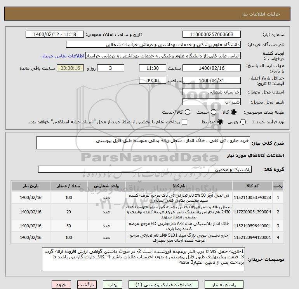Click product code 1152110053740028
Viewport: 299px width, 289px height.
tap(252, 197)
